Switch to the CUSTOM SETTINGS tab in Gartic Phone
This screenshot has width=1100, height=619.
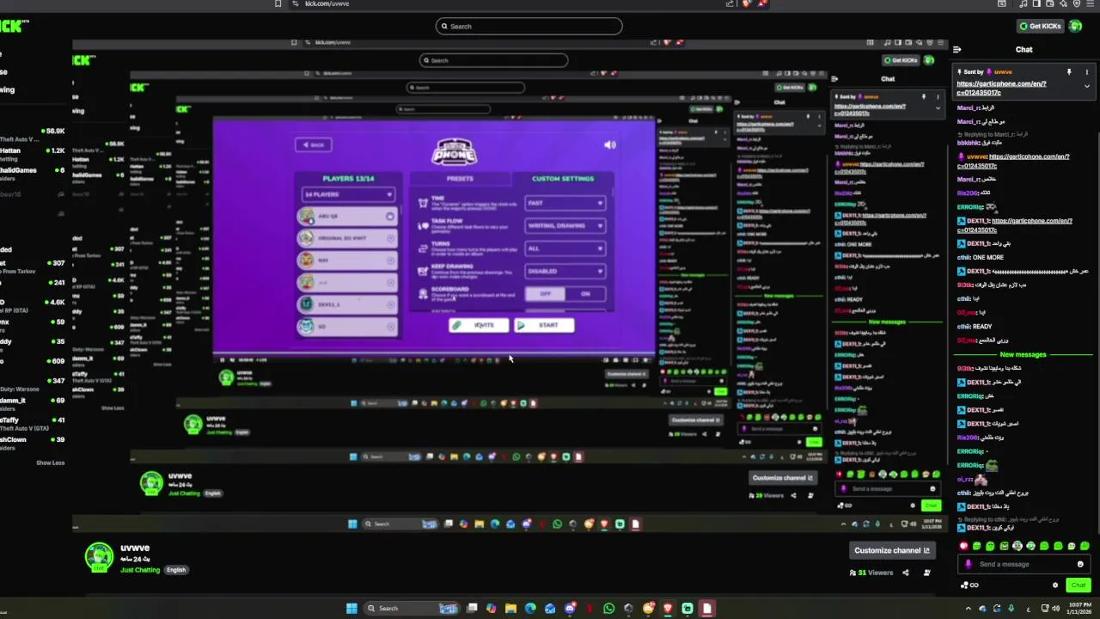click(x=563, y=179)
